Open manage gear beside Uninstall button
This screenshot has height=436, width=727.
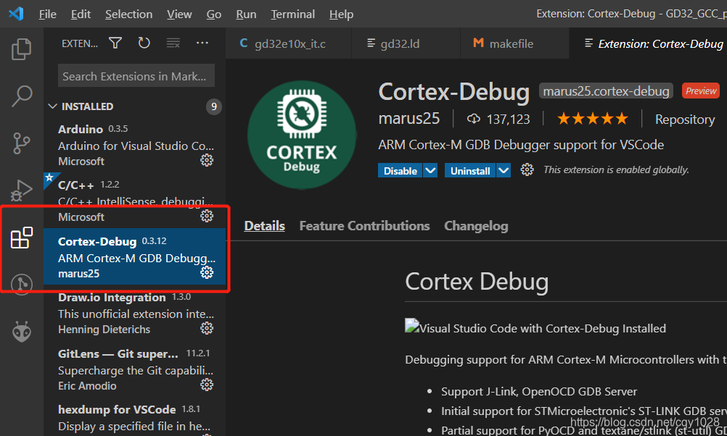[x=527, y=170]
